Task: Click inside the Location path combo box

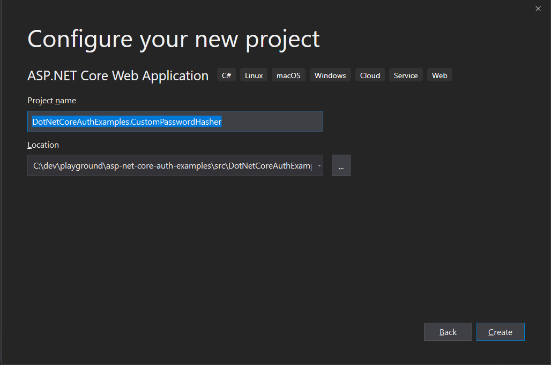Action: point(172,166)
